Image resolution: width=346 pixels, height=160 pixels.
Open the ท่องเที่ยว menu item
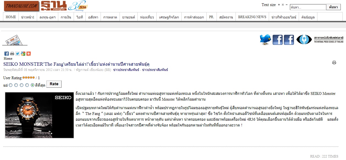pos(147,17)
